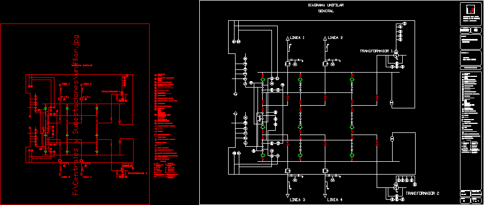Click the red DIAGRAMA UNIFILAR title in left drawing

82,65
